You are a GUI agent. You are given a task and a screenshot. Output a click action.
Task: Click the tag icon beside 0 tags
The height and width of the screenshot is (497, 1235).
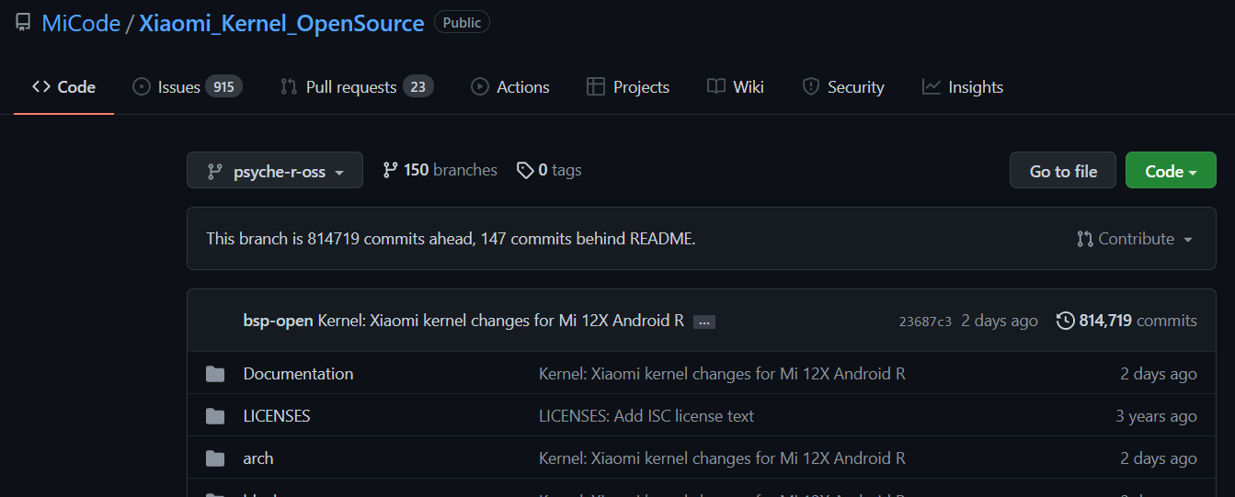tap(525, 170)
